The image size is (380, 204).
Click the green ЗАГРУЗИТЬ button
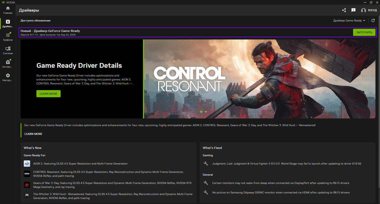coord(364,32)
